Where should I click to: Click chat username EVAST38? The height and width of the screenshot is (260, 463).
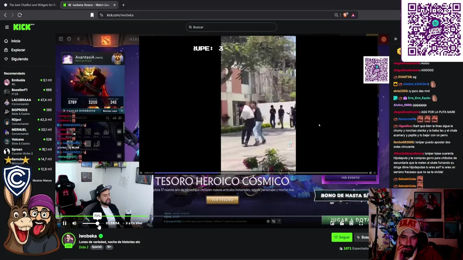click(x=405, y=77)
